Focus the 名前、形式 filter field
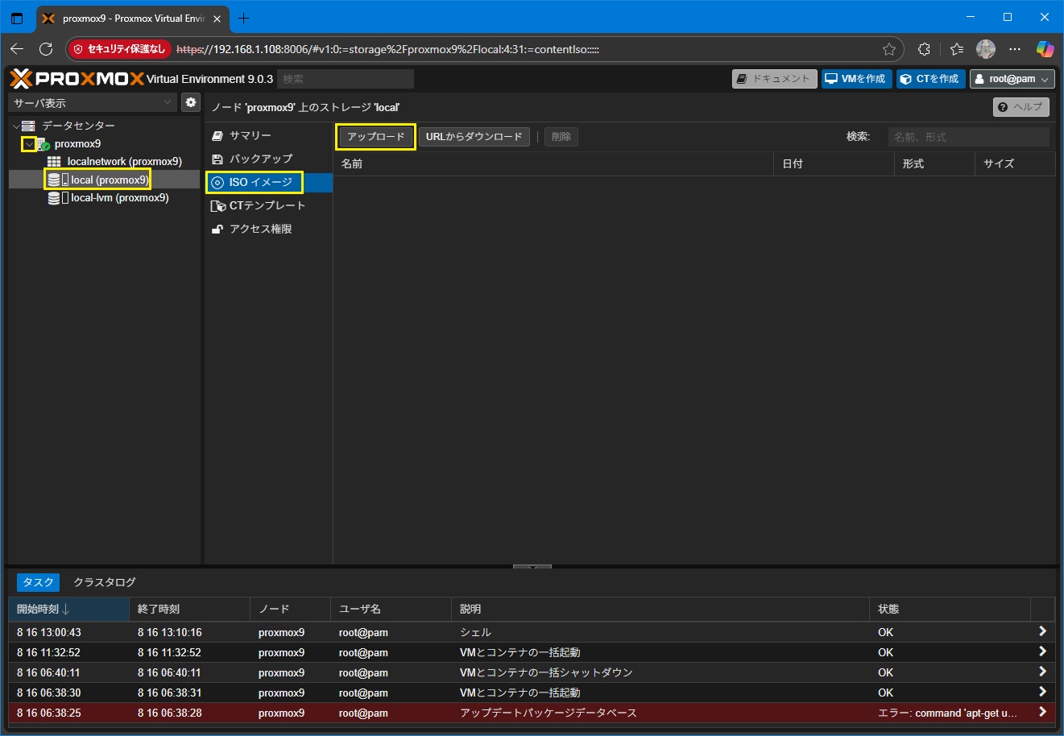This screenshot has height=736, width=1064. coord(969,137)
